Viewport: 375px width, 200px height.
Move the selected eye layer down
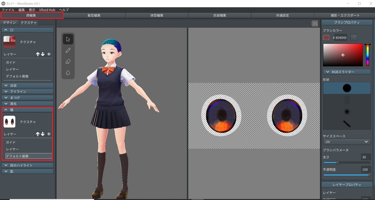tap(43, 134)
